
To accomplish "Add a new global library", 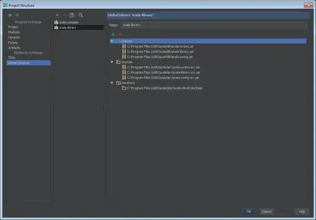I will pos(57,15).
